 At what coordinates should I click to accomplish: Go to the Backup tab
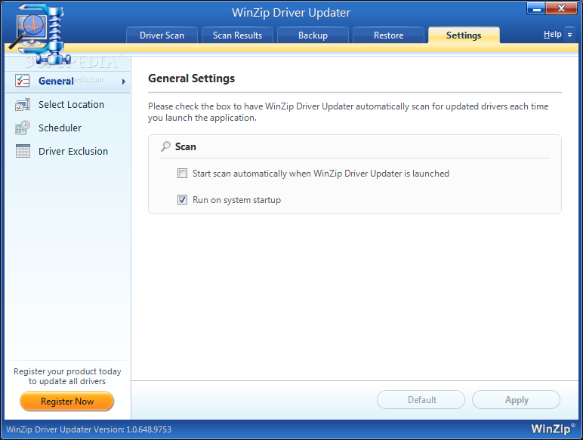click(313, 35)
